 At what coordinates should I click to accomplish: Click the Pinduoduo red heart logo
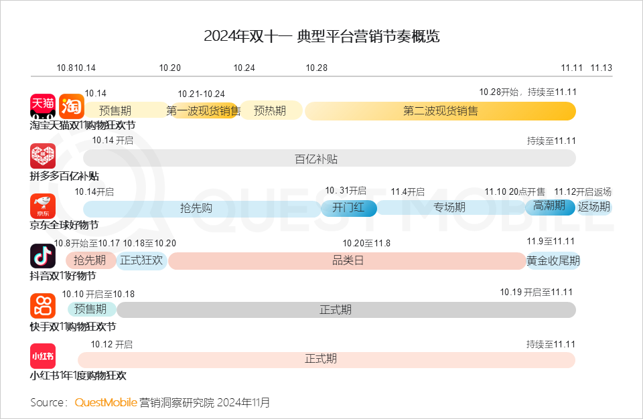[x=43, y=156]
